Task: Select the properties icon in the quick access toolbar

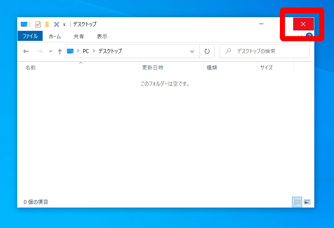Action: [38, 24]
